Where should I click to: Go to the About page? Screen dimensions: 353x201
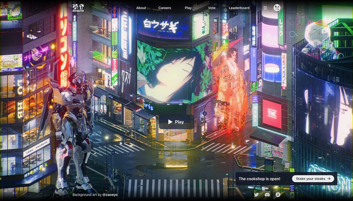pyautogui.click(x=141, y=8)
